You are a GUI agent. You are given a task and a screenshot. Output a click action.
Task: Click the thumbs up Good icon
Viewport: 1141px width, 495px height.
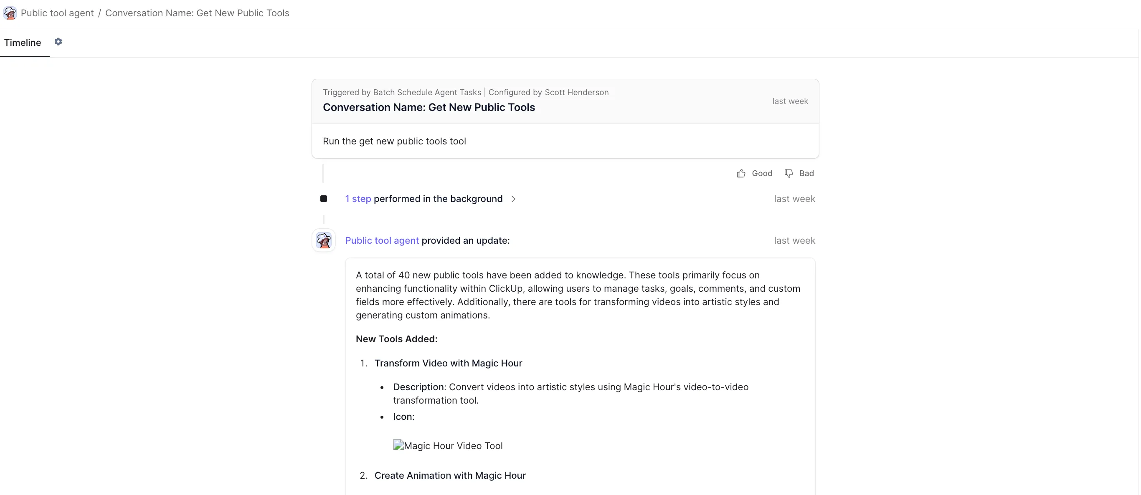740,174
